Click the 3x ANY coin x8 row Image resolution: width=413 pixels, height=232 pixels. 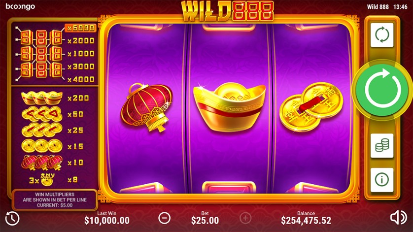[53, 180]
